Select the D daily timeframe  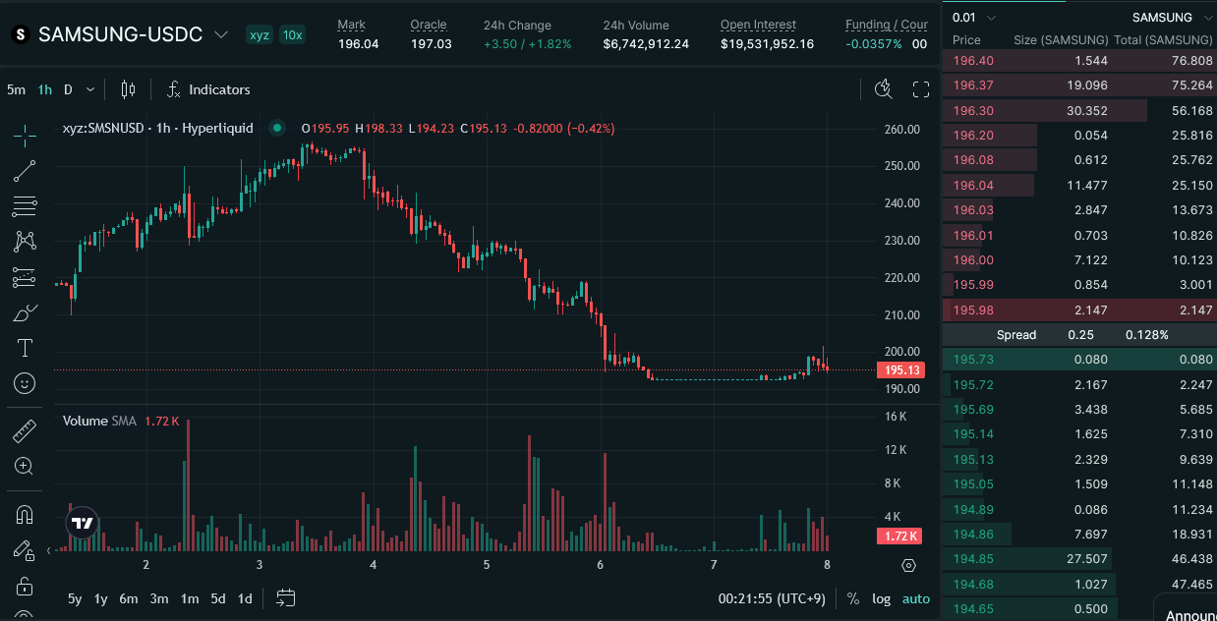click(68, 89)
